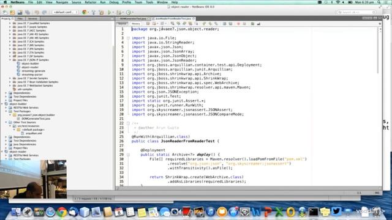392x220 pixels.
Task: Toggle the Javadoc comment fold at line 22
Action: tap(128, 123)
